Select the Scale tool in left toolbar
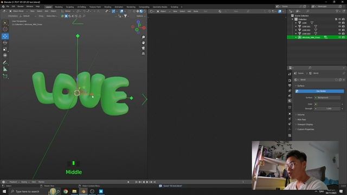The image size is (347, 195). pyautogui.click(x=5, y=49)
